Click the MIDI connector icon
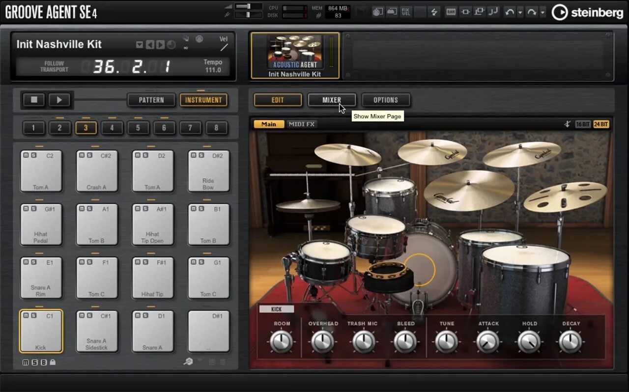 (x=199, y=39)
